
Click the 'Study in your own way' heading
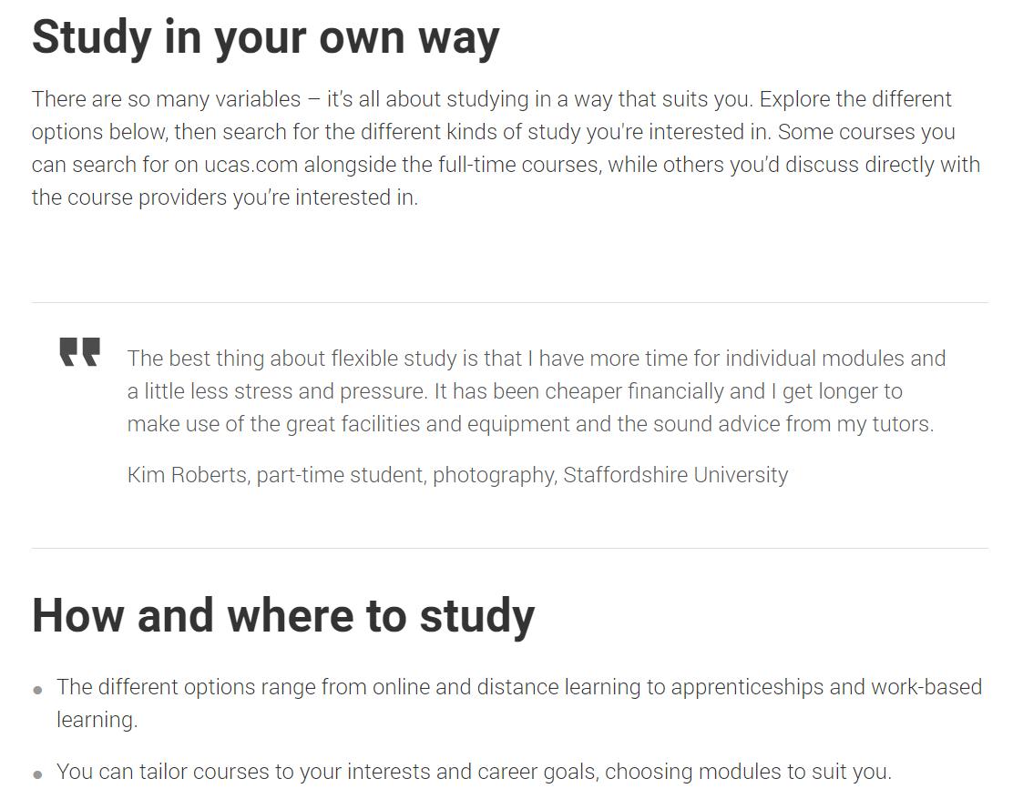[x=265, y=38]
